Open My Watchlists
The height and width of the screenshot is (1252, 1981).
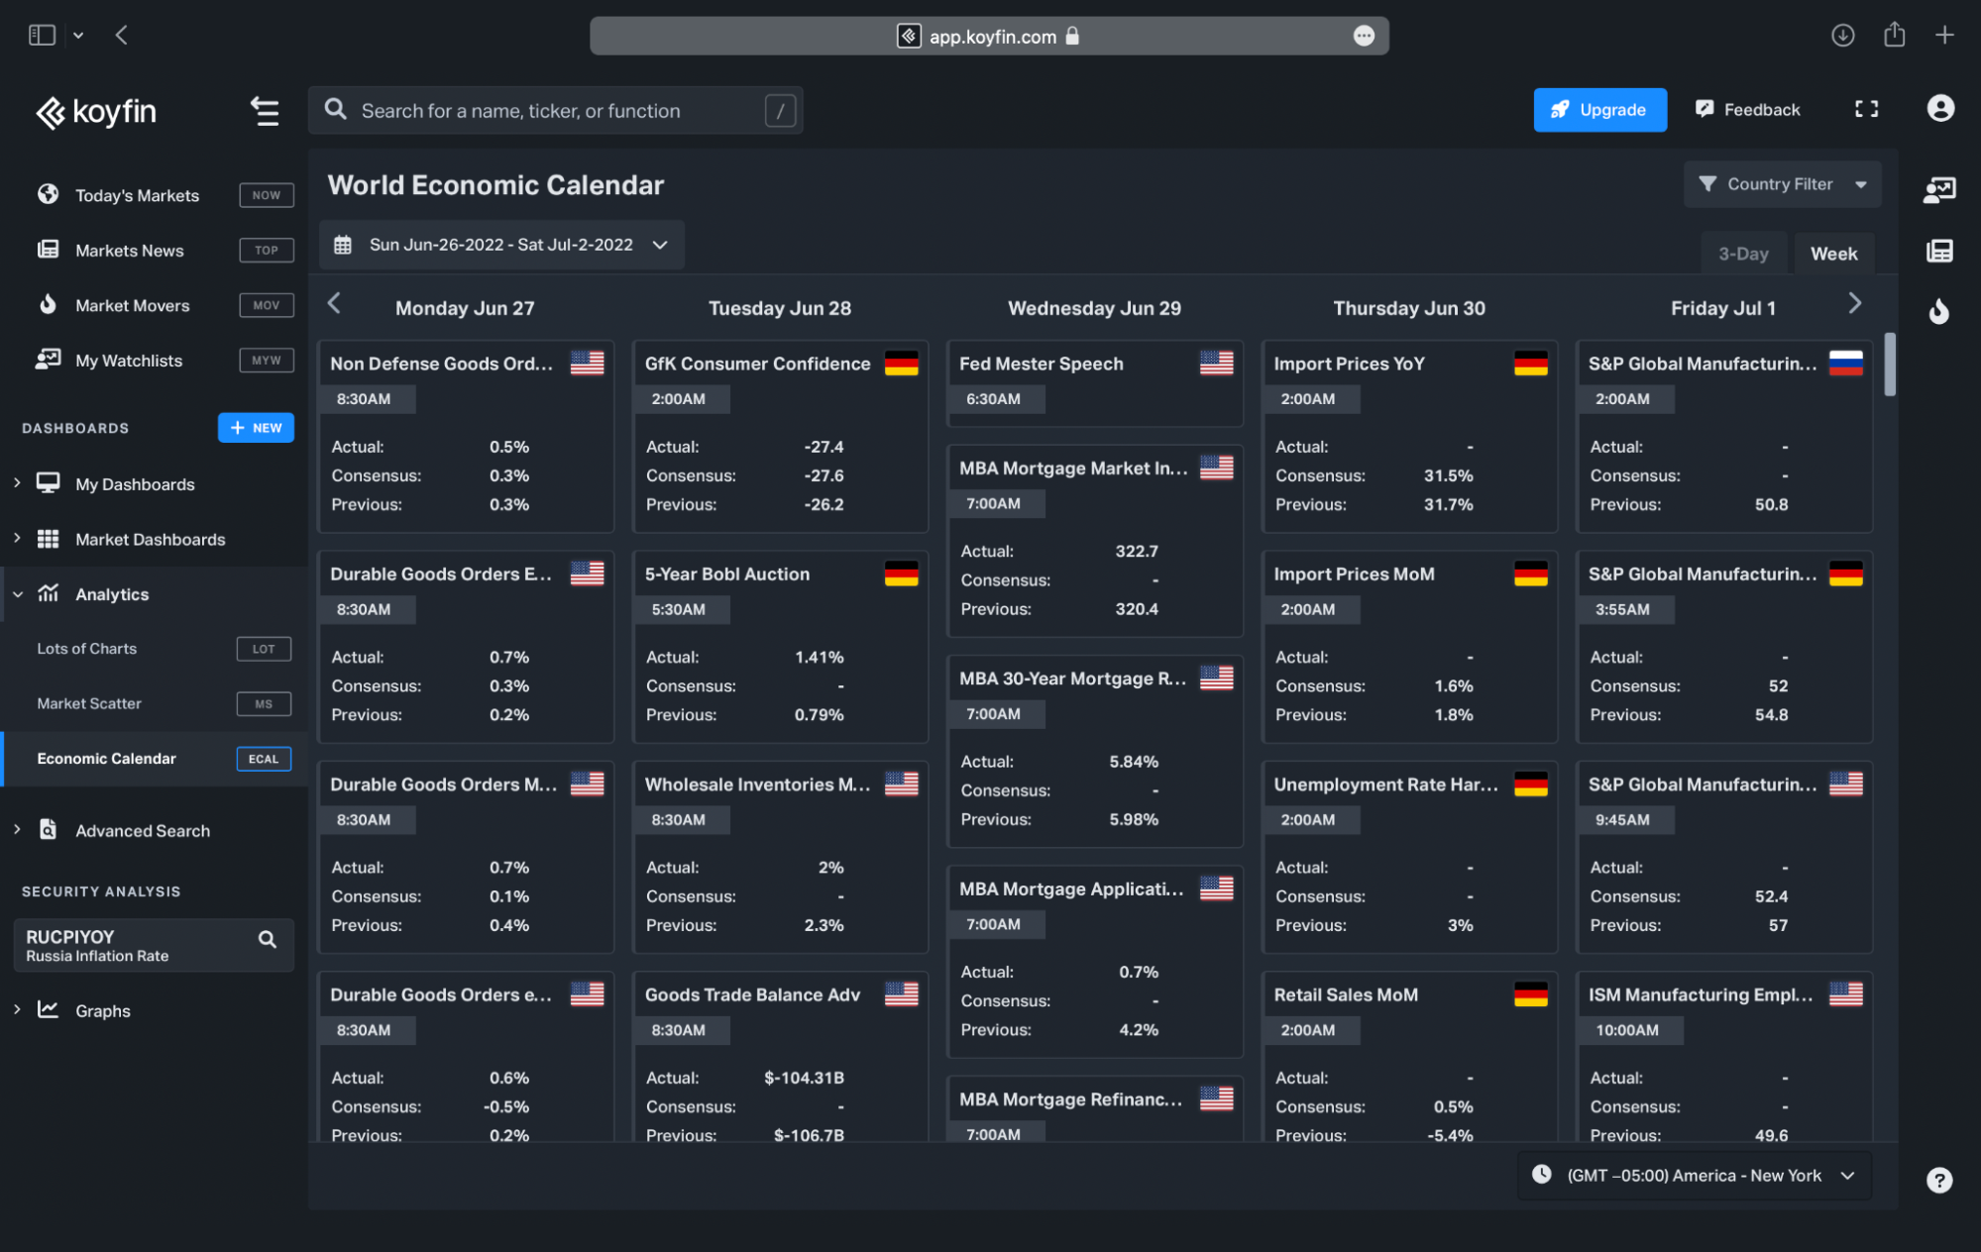tap(128, 361)
